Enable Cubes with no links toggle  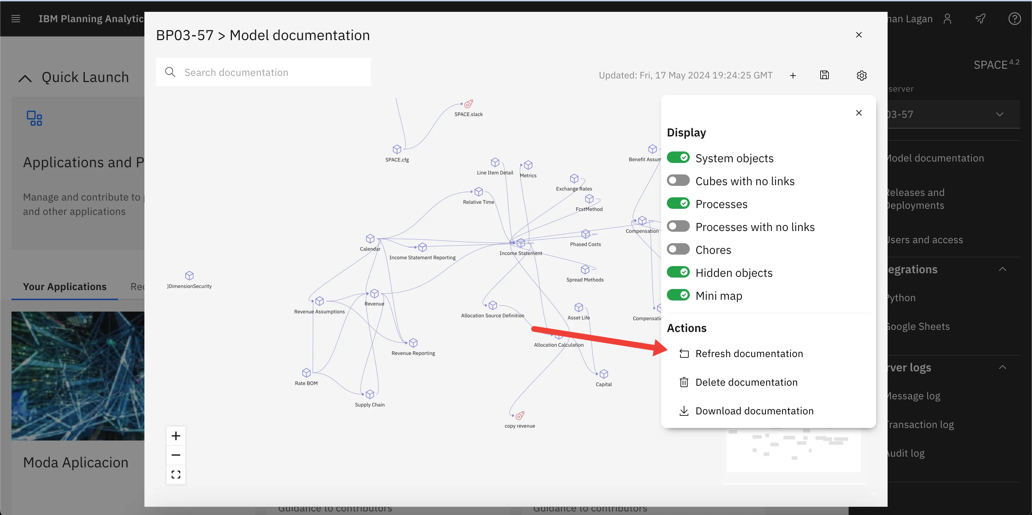tap(679, 181)
